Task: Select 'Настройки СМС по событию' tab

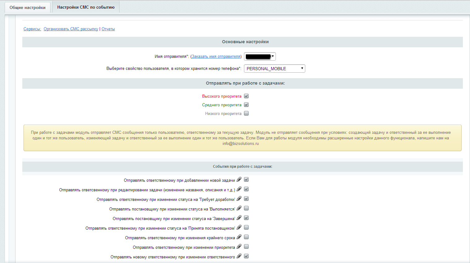Action: pos(86,7)
